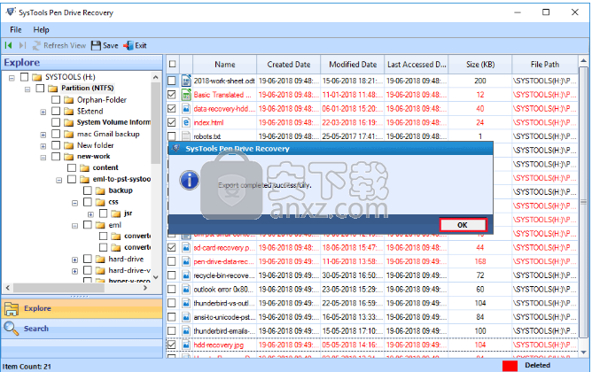Click the recycle-bin-recove image file icon
Viewport: 592px width, 372px height.
186,275
